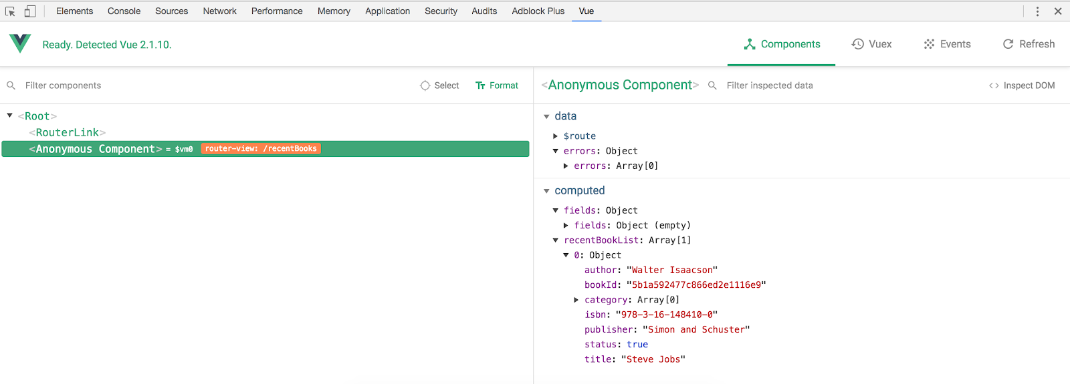Open the Console panel tab
1070x384 pixels.
pos(124,11)
